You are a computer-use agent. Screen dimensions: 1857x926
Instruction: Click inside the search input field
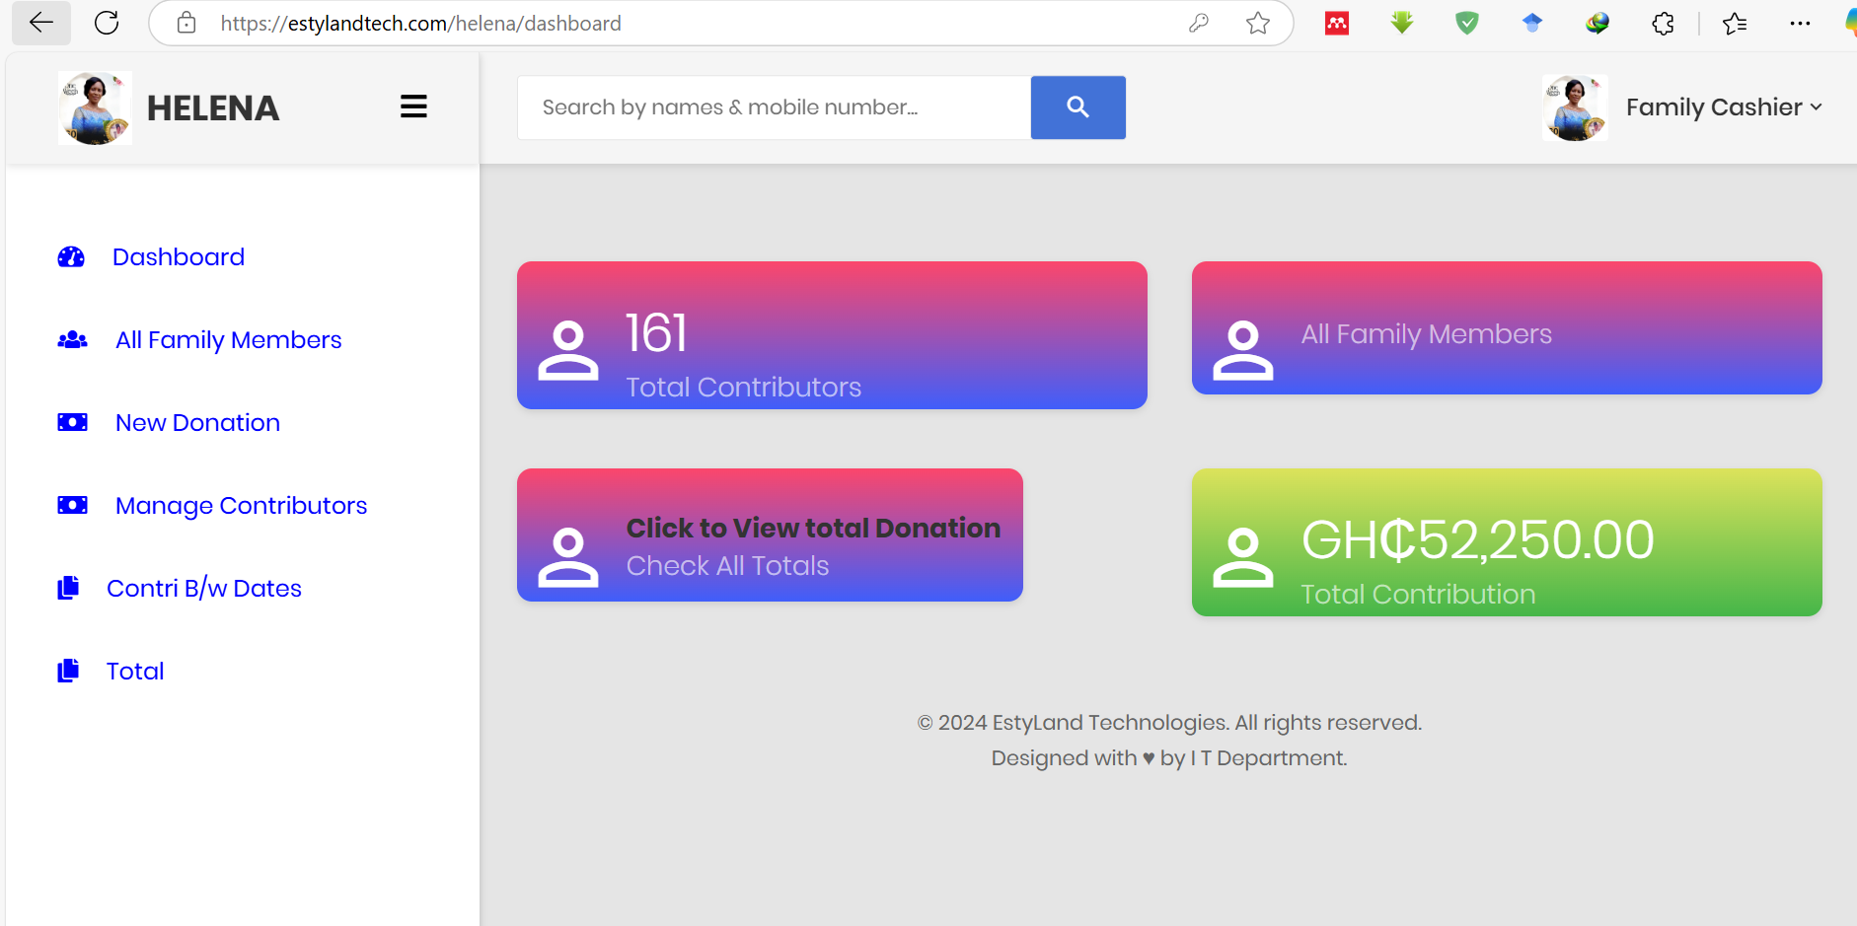pyautogui.click(x=774, y=107)
